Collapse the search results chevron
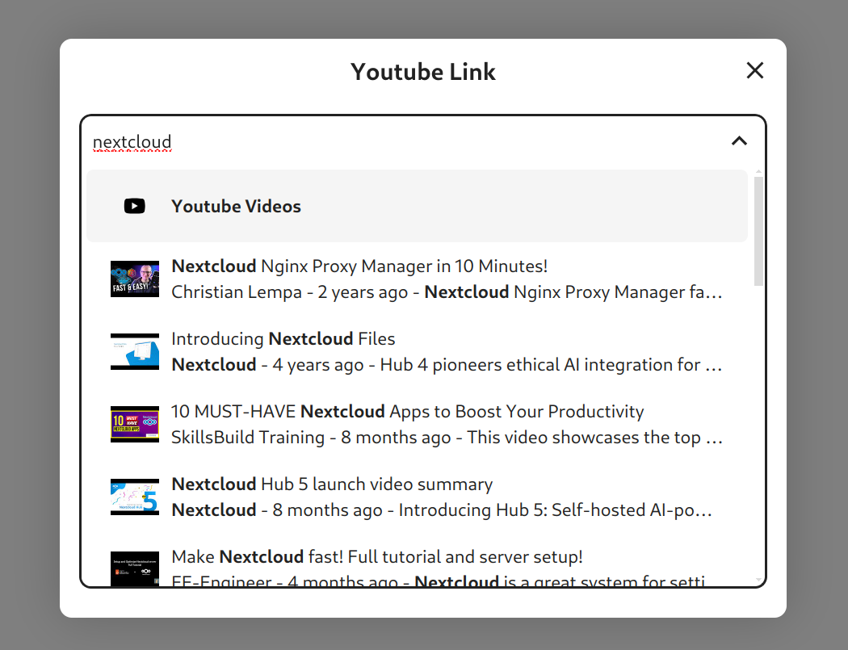 (739, 141)
